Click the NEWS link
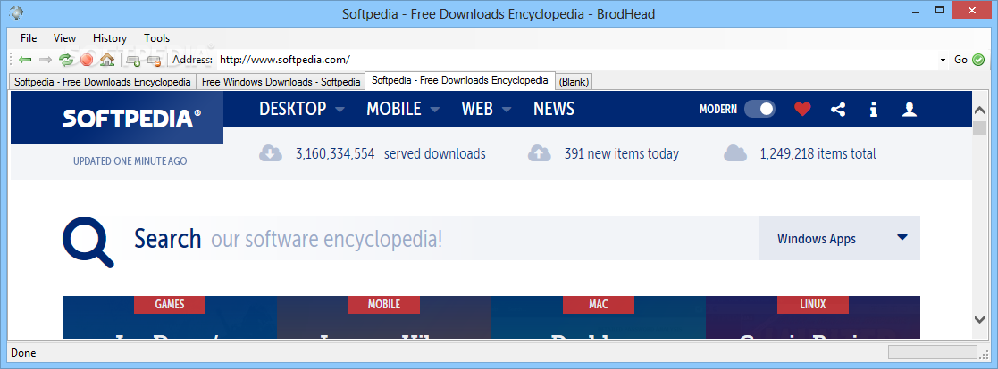Viewport: 998px width, 369px height. (554, 109)
